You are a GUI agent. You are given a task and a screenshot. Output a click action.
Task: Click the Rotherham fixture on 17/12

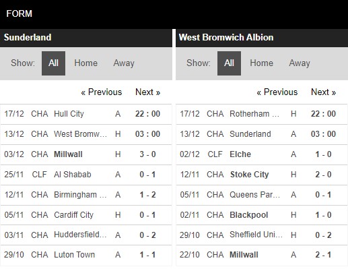tap(262, 114)
